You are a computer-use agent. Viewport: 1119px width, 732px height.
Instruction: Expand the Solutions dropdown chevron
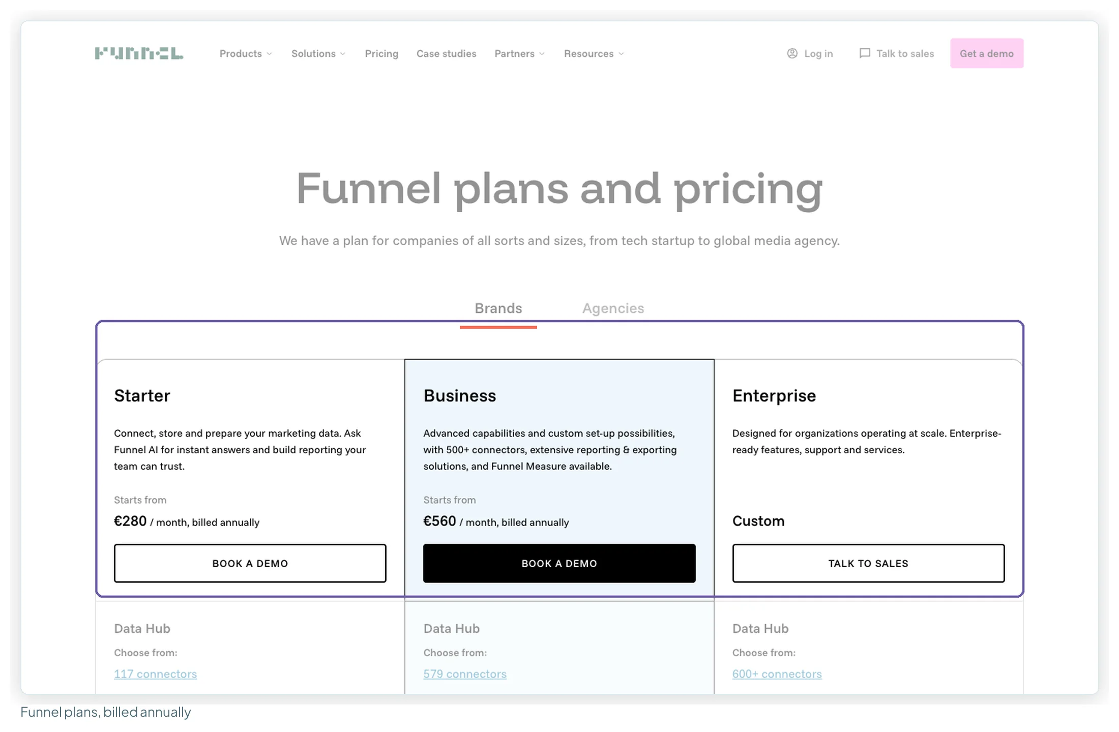point(343,54)
